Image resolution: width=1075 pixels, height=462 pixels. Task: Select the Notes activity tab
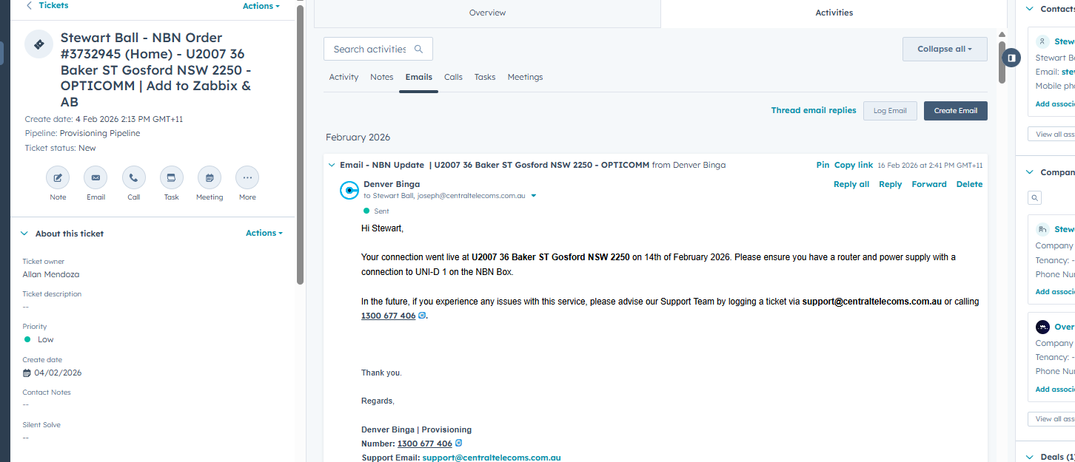381,77
